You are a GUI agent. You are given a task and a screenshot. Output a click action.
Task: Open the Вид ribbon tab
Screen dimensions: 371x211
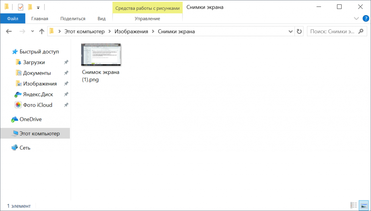101,19
